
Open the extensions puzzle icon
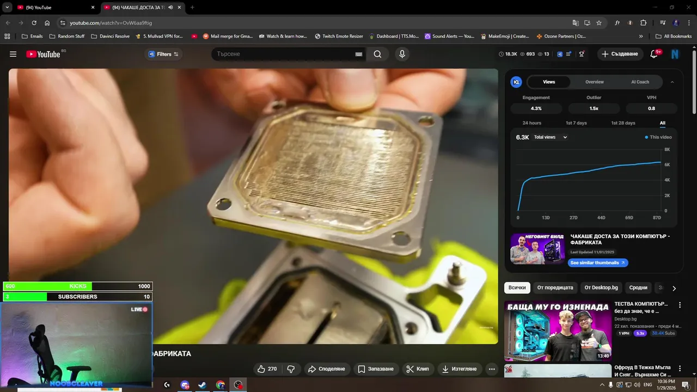click(643, 23)
